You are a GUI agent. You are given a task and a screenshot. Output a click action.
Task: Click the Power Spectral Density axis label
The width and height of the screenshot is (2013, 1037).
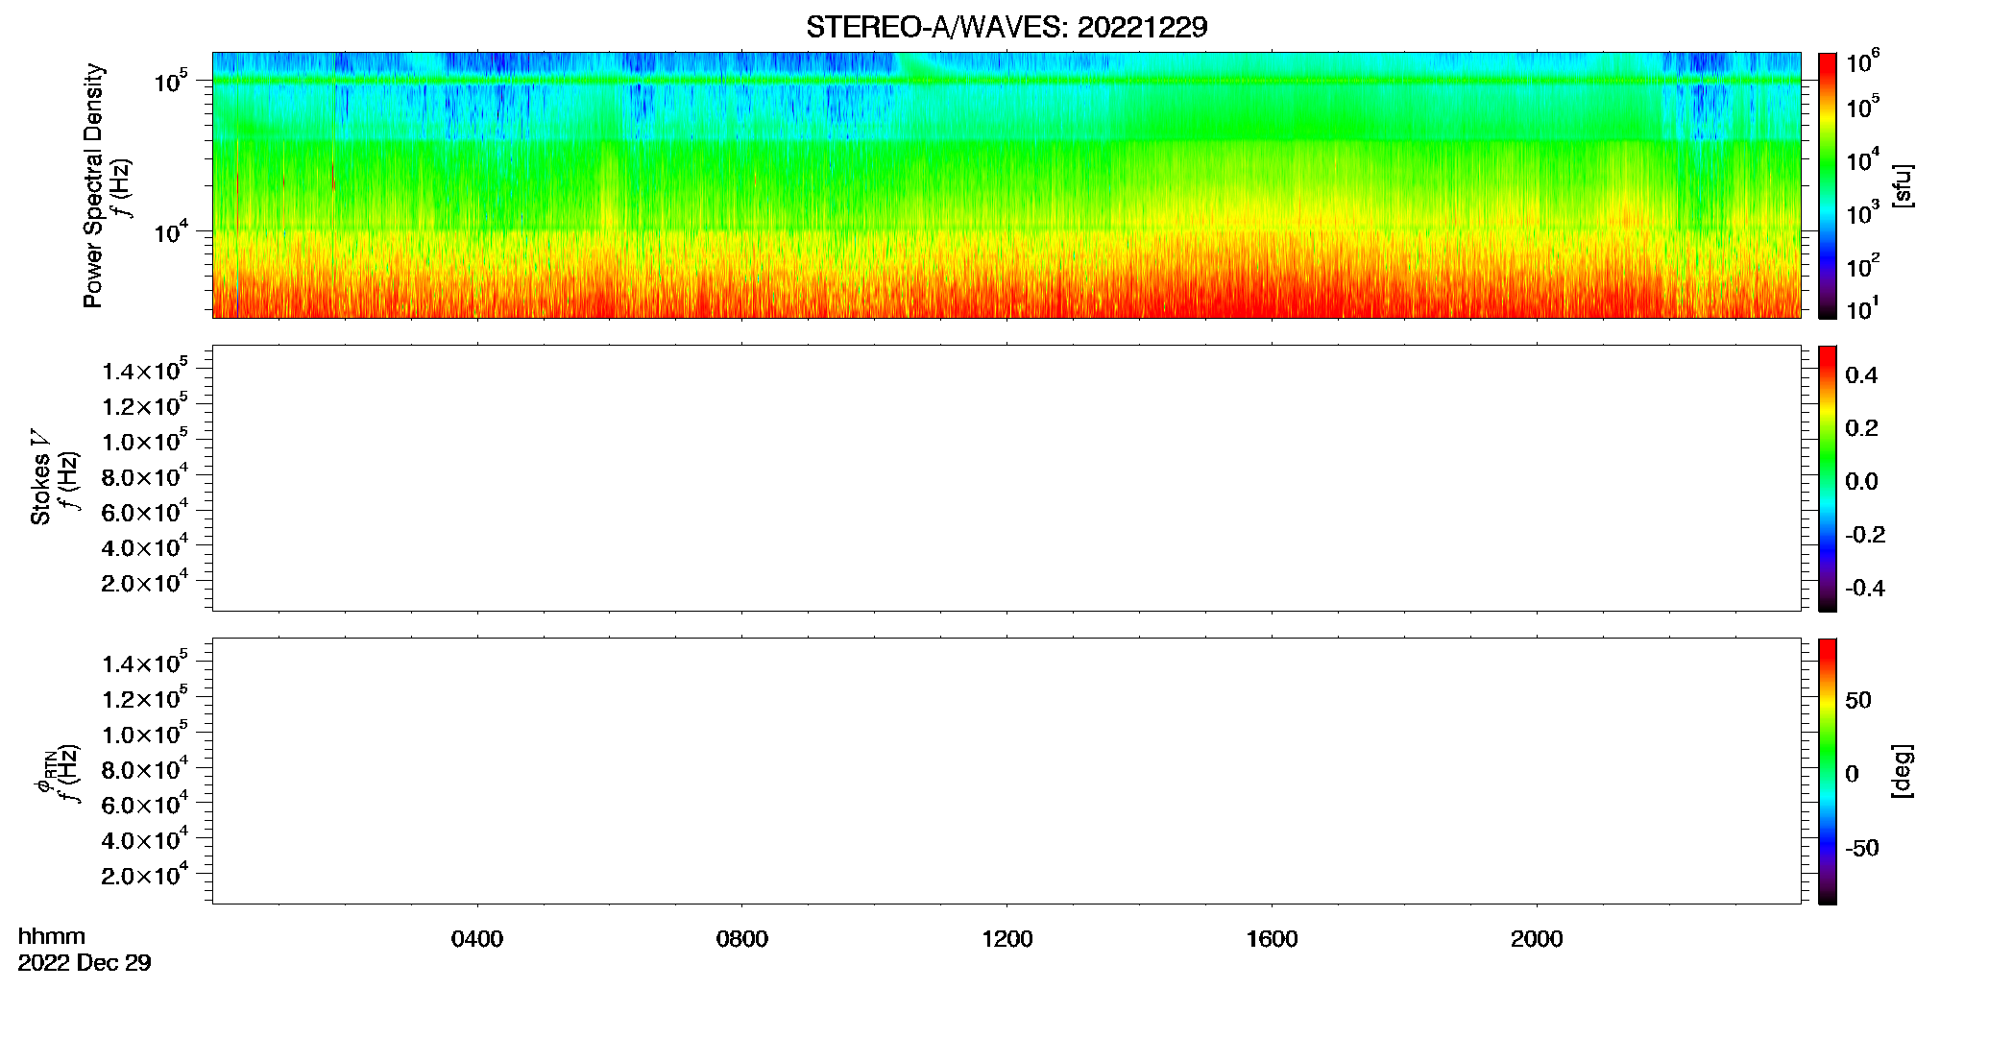(93, 185)
